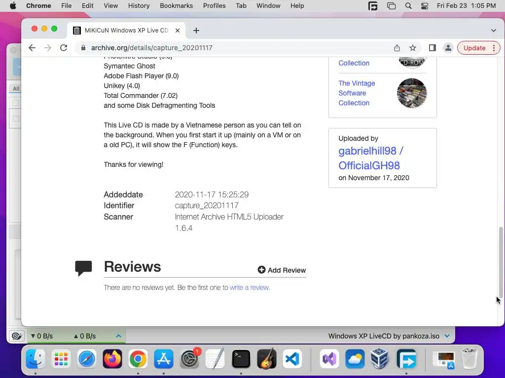Open Spotlight search in menu bar
Screen dimensions: 505x378
(408, 6)
